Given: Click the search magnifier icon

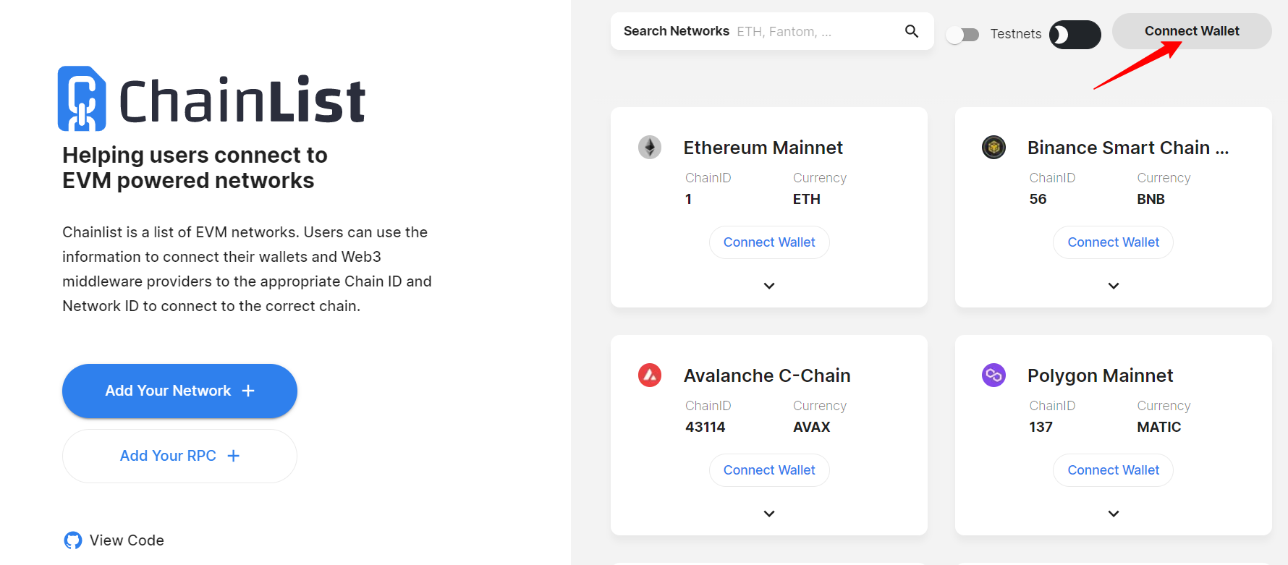Looking at the screenshot, I should 912,31.
